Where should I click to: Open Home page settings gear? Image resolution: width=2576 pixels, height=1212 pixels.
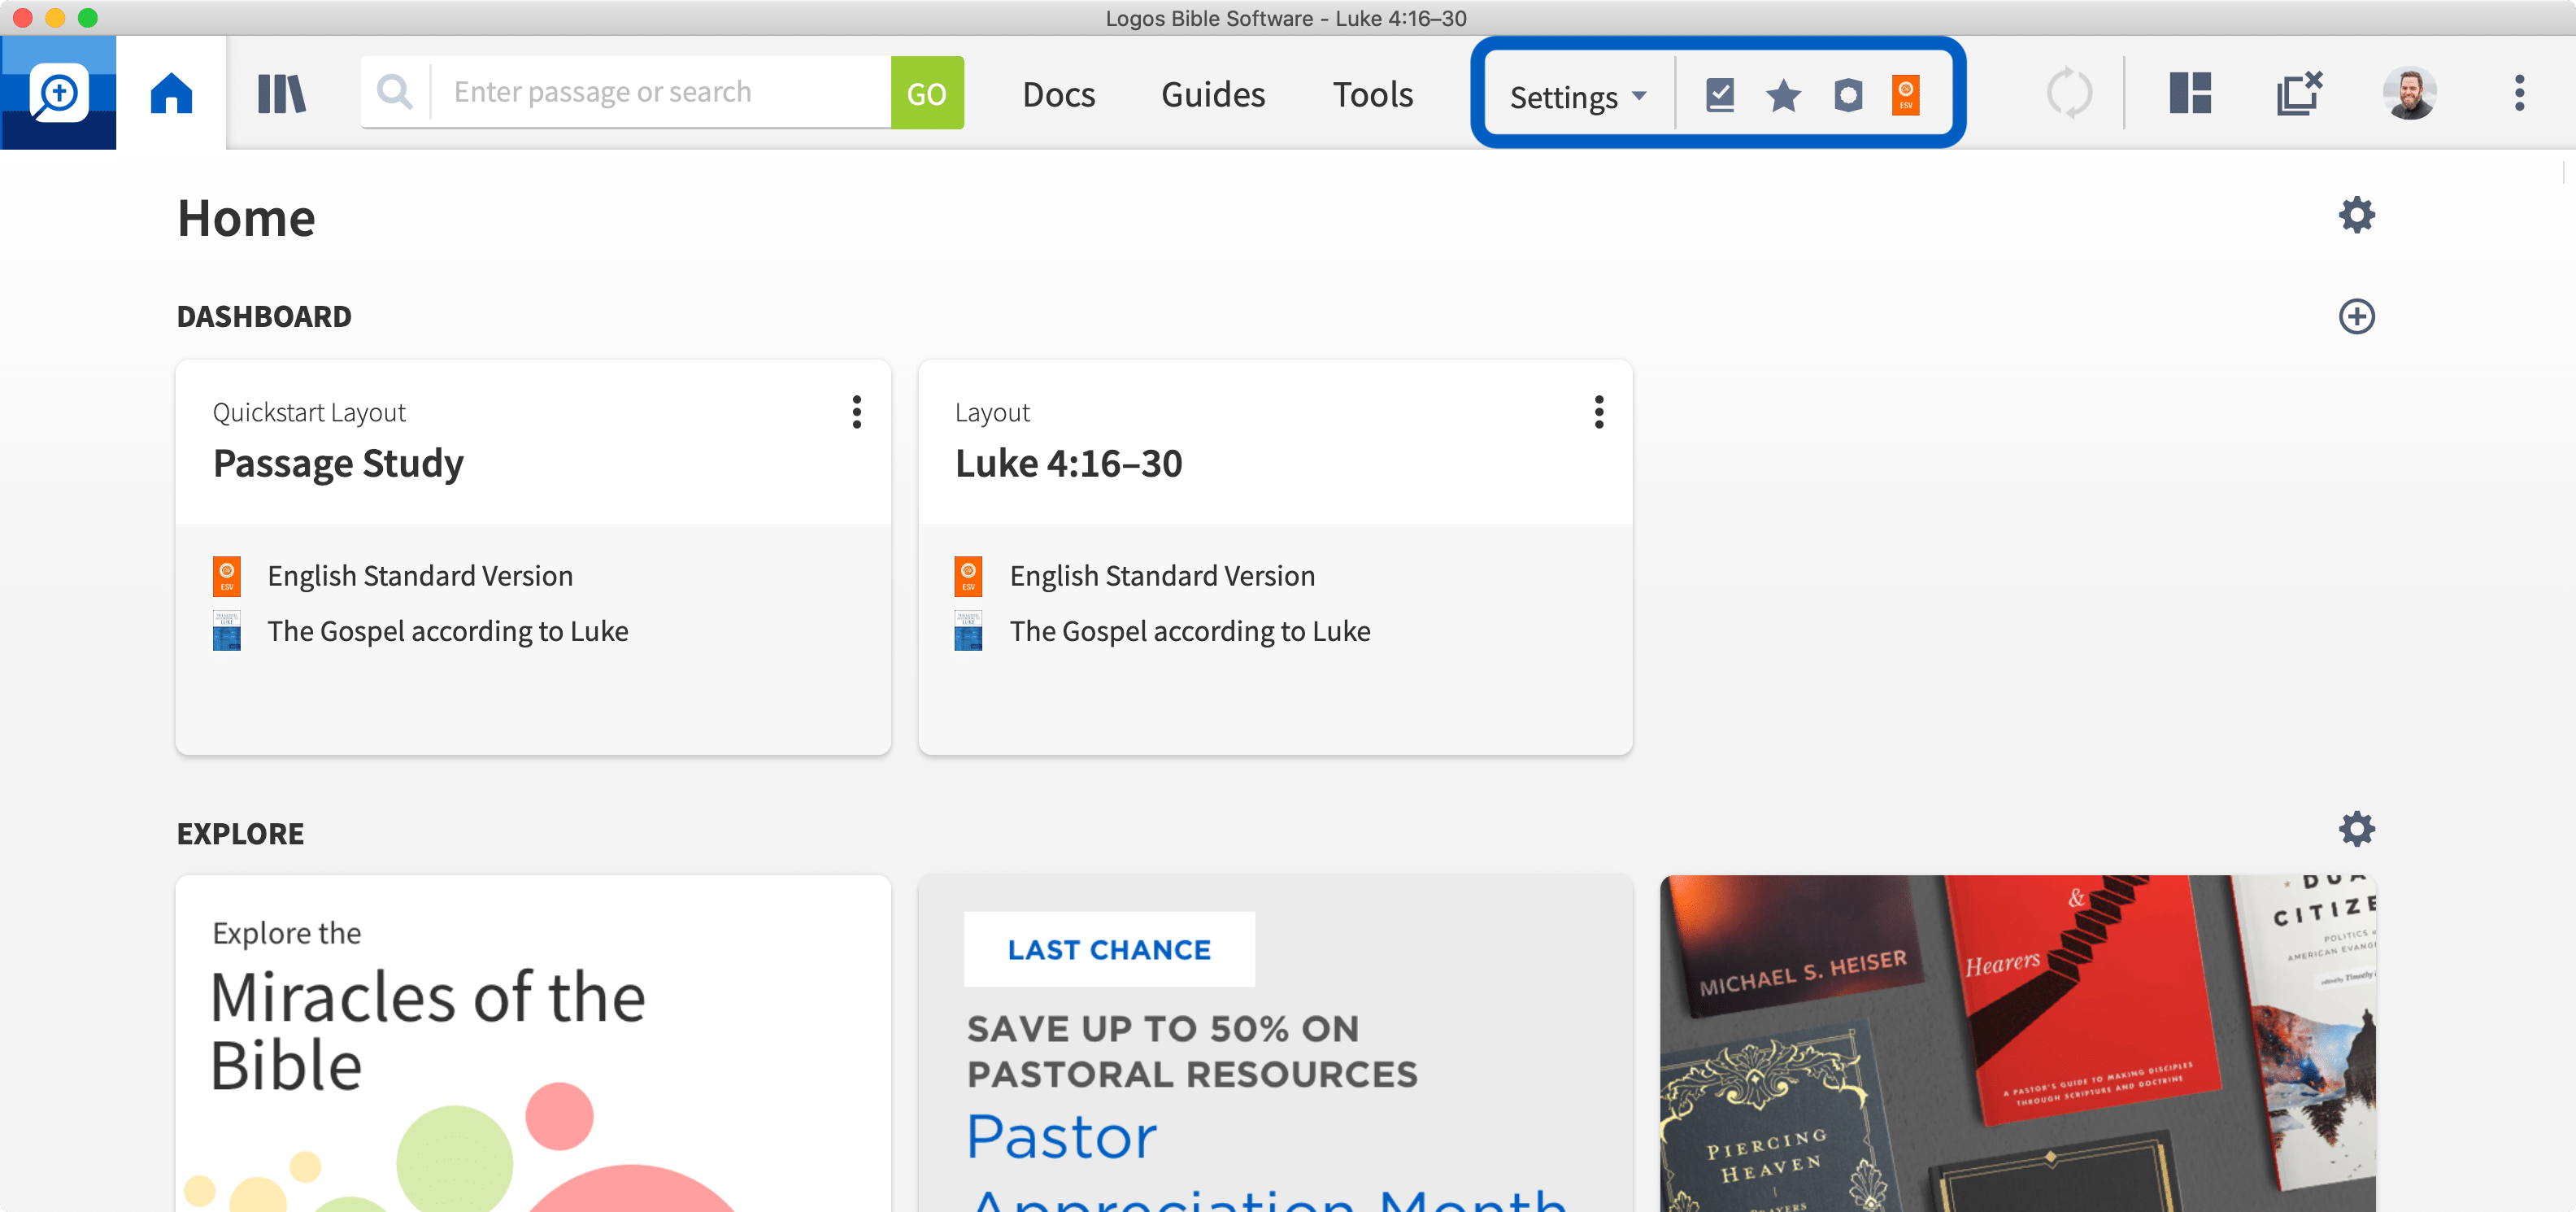[x=2356, y=215]
